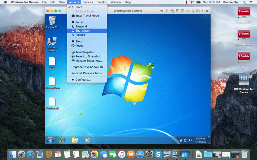257x160 pixels.
Task: Open the Wi-Fi status menu
Action: click(191, 2)
